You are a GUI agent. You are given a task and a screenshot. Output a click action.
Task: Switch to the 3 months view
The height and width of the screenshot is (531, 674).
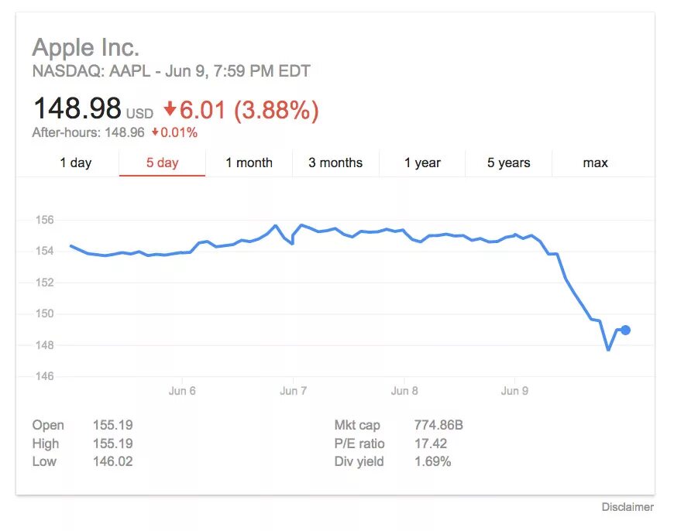[335, 163]
